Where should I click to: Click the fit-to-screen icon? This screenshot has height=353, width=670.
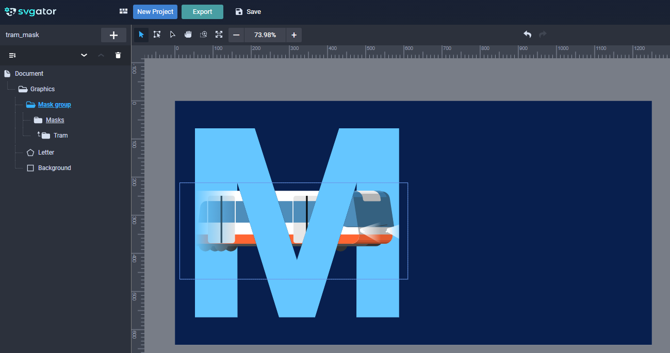click(x=219, y=35)
